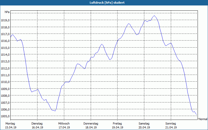Click the 1005,0 axis value
The width and height of the screenshot is (208, 130).
[5, 116]
